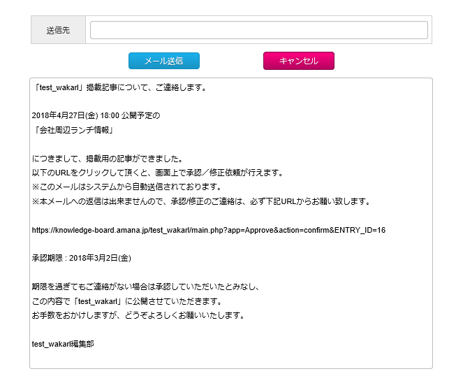This screenshot has height=383, width=463.
Task: Click the 2018年4月27日(金) publish date text
Action: (x=65, y=115)
